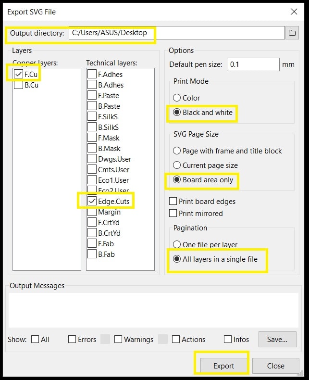The image size is (309, 380).
Task: Enable the B.Mask layer checkbox
Action: 92,149
